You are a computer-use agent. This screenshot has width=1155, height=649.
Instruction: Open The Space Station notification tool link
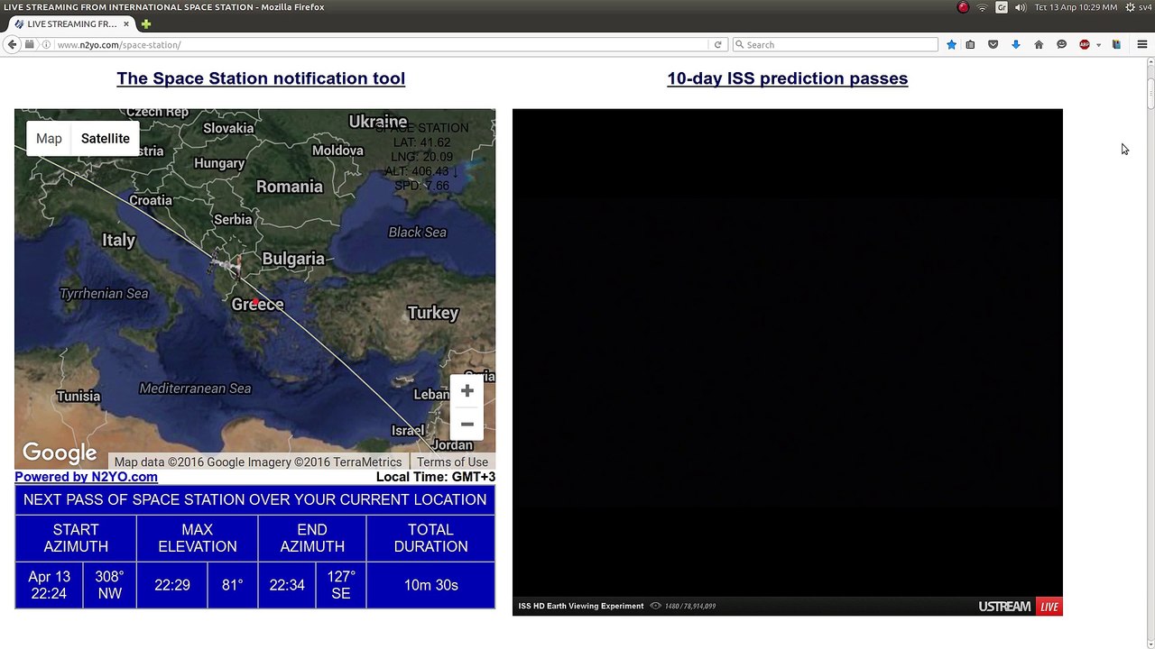pos(261,78)
